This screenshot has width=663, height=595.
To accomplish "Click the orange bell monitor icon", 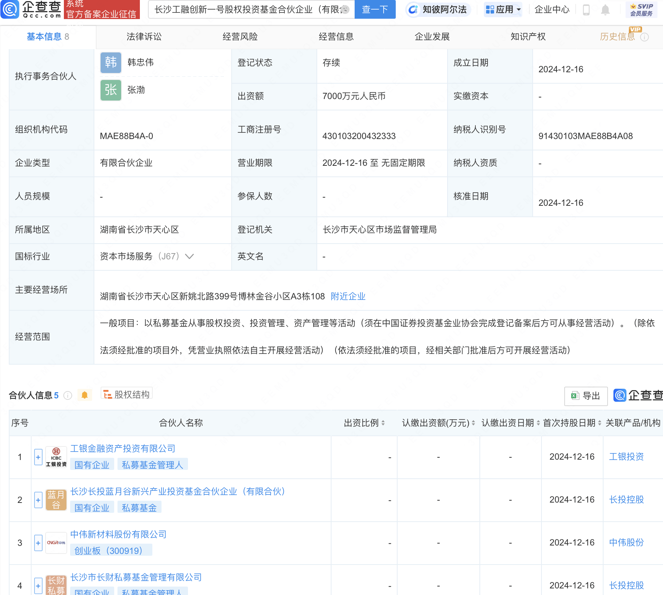I will coord(84,395).
